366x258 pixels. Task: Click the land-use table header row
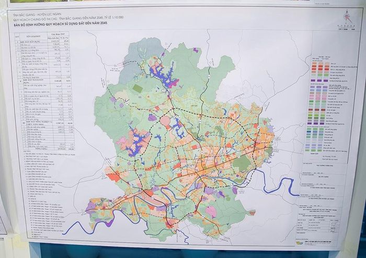coord(42,36)
